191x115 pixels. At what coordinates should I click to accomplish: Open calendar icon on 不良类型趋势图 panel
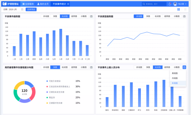184,16
